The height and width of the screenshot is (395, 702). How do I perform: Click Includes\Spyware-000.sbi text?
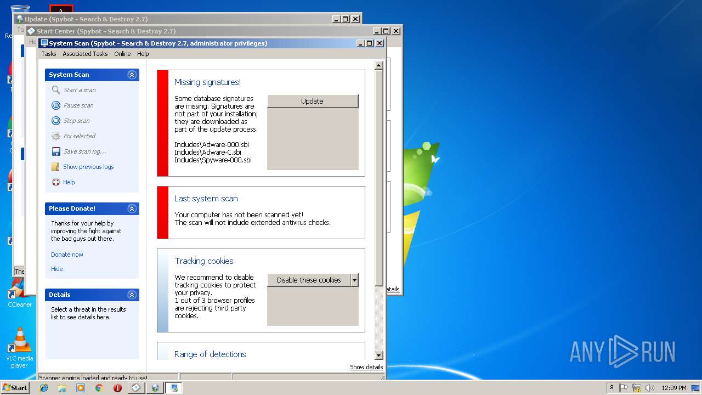click(x=213, y=160)
